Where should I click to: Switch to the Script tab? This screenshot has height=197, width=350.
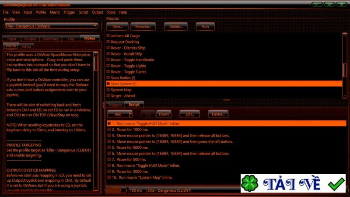134,104
